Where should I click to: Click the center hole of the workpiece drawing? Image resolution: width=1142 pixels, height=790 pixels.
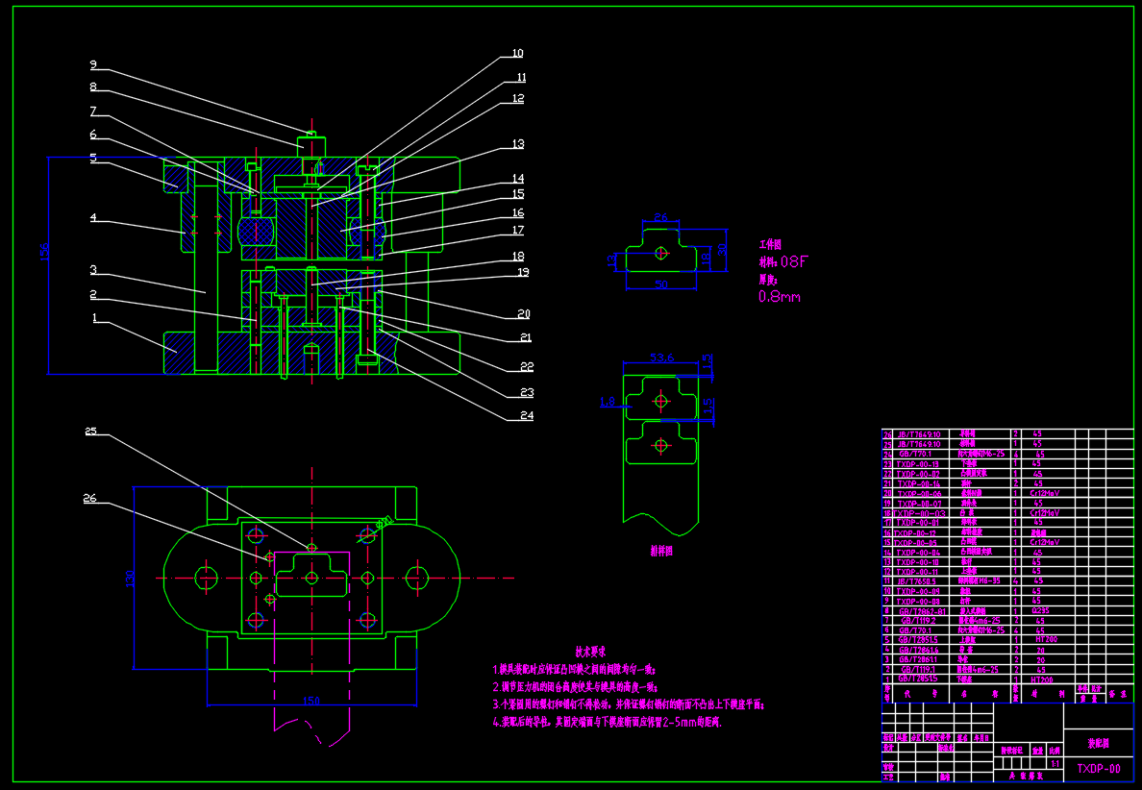coord(660,253)
